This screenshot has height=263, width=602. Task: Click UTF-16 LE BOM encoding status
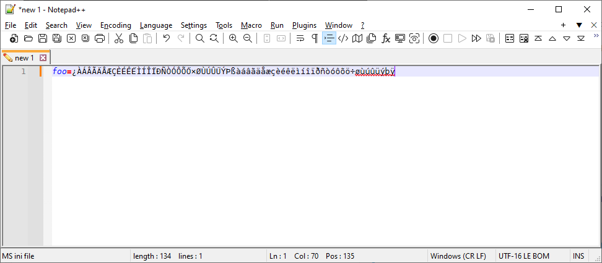[524, 256]
